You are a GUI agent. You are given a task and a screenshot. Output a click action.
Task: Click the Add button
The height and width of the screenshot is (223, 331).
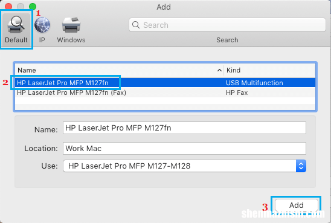(297, 205)
